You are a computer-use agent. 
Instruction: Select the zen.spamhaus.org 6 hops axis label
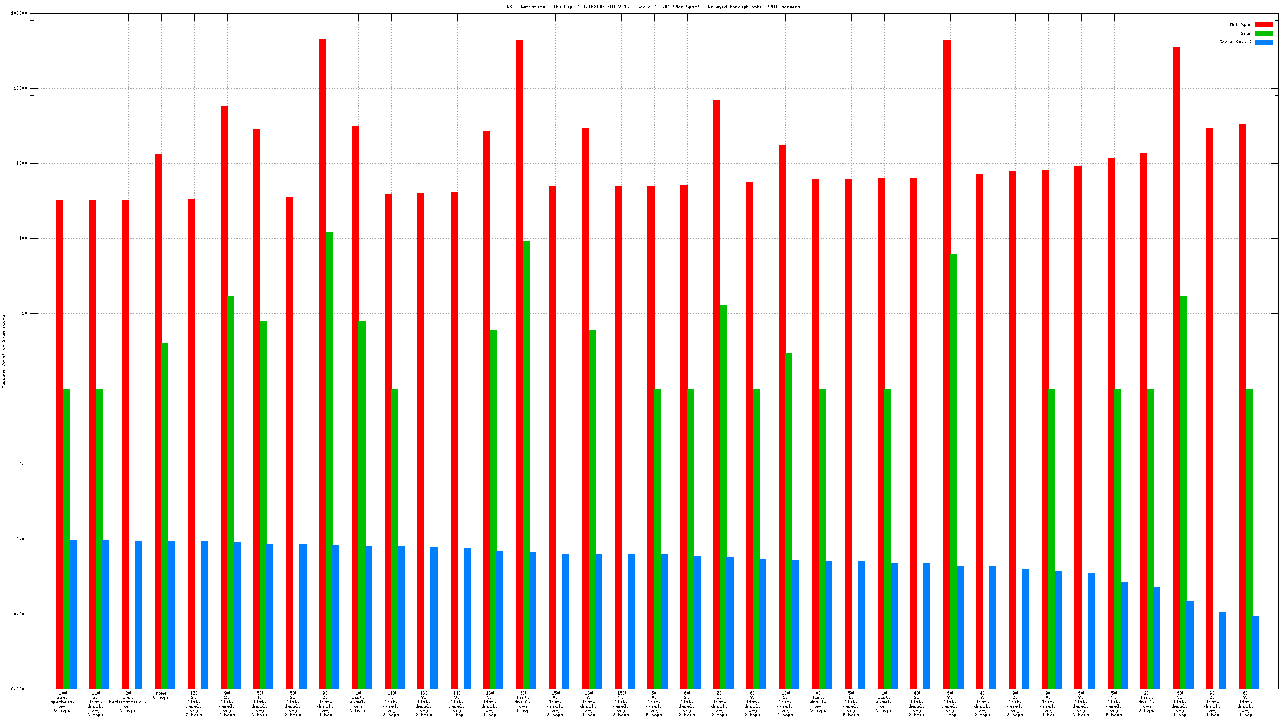(x=63, y=702)
